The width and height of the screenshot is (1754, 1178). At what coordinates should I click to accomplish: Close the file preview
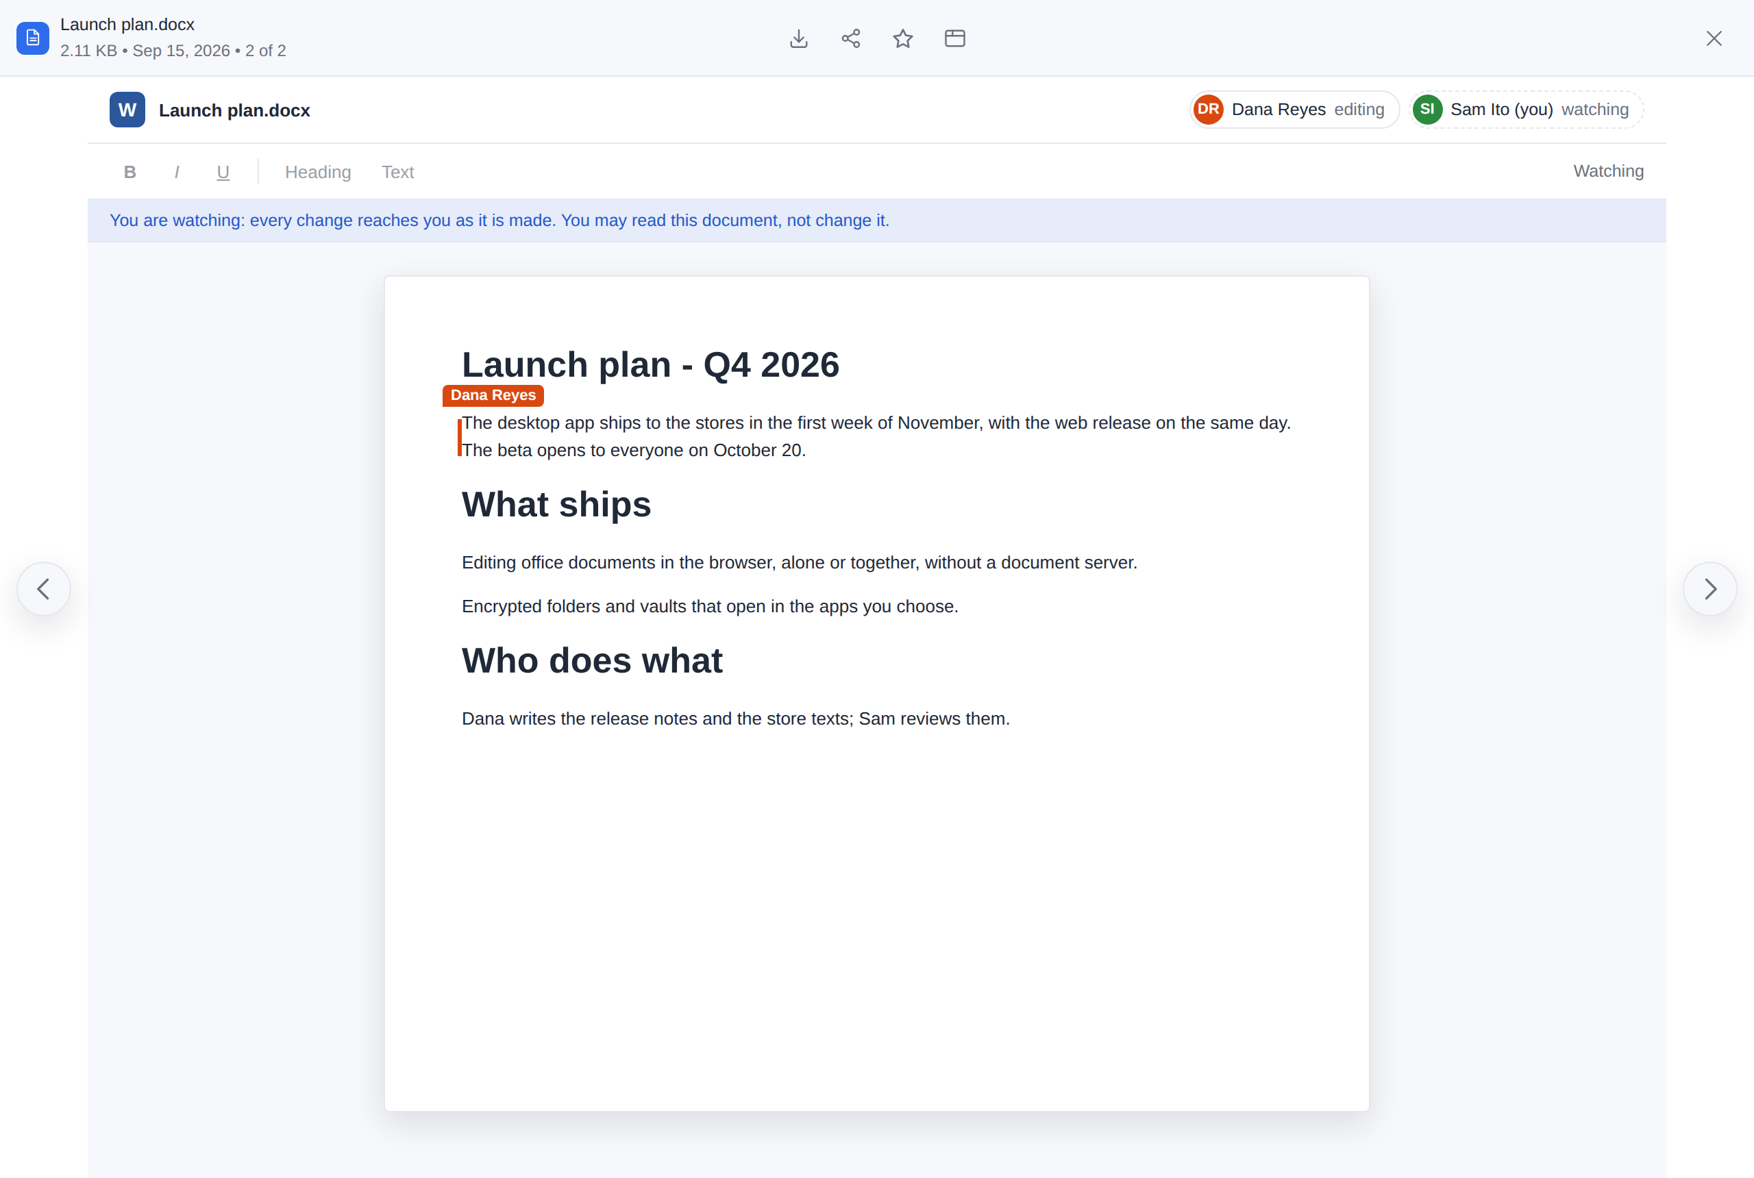pyautogui.click(x=1714, y=38)
